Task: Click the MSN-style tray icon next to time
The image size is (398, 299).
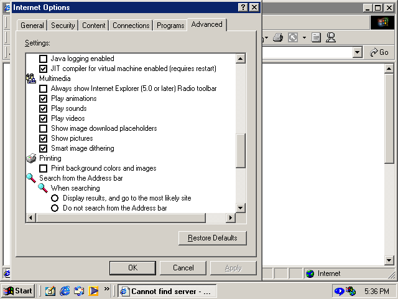Action: pos(351,291)
